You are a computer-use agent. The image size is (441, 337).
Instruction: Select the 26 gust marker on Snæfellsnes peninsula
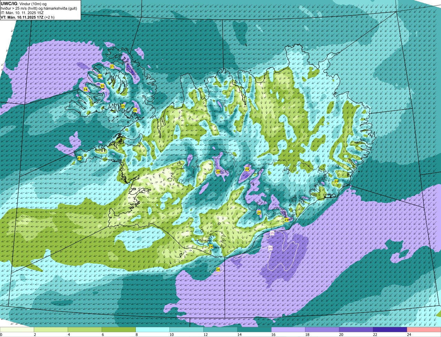click(80, 158)
